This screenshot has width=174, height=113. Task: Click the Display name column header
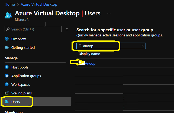89,54
